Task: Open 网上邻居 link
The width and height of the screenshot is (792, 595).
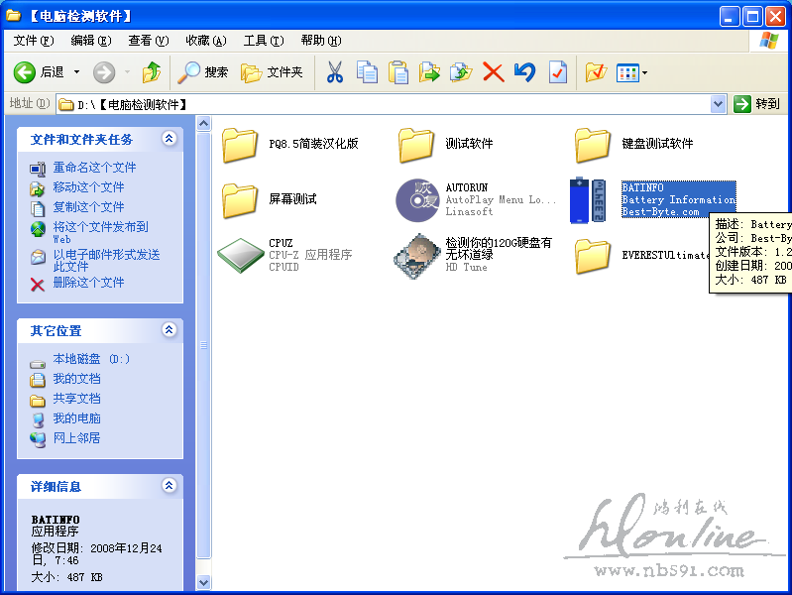Action: pyautogui.click(x=76, y=438)
